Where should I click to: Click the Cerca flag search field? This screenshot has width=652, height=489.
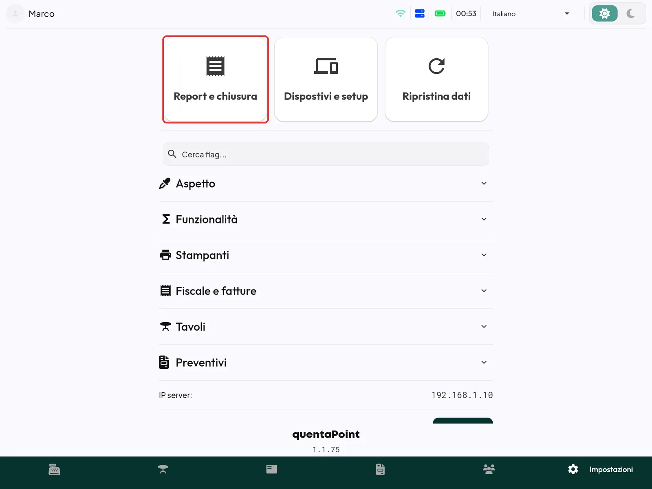point(326,154)
